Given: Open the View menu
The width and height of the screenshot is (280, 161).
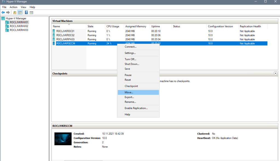Looking at the screenshot, I should pyautogui.click(x=24, y=7).
